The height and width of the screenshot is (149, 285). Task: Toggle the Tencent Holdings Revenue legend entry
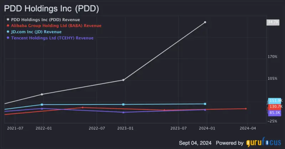(x=50, y=38)
